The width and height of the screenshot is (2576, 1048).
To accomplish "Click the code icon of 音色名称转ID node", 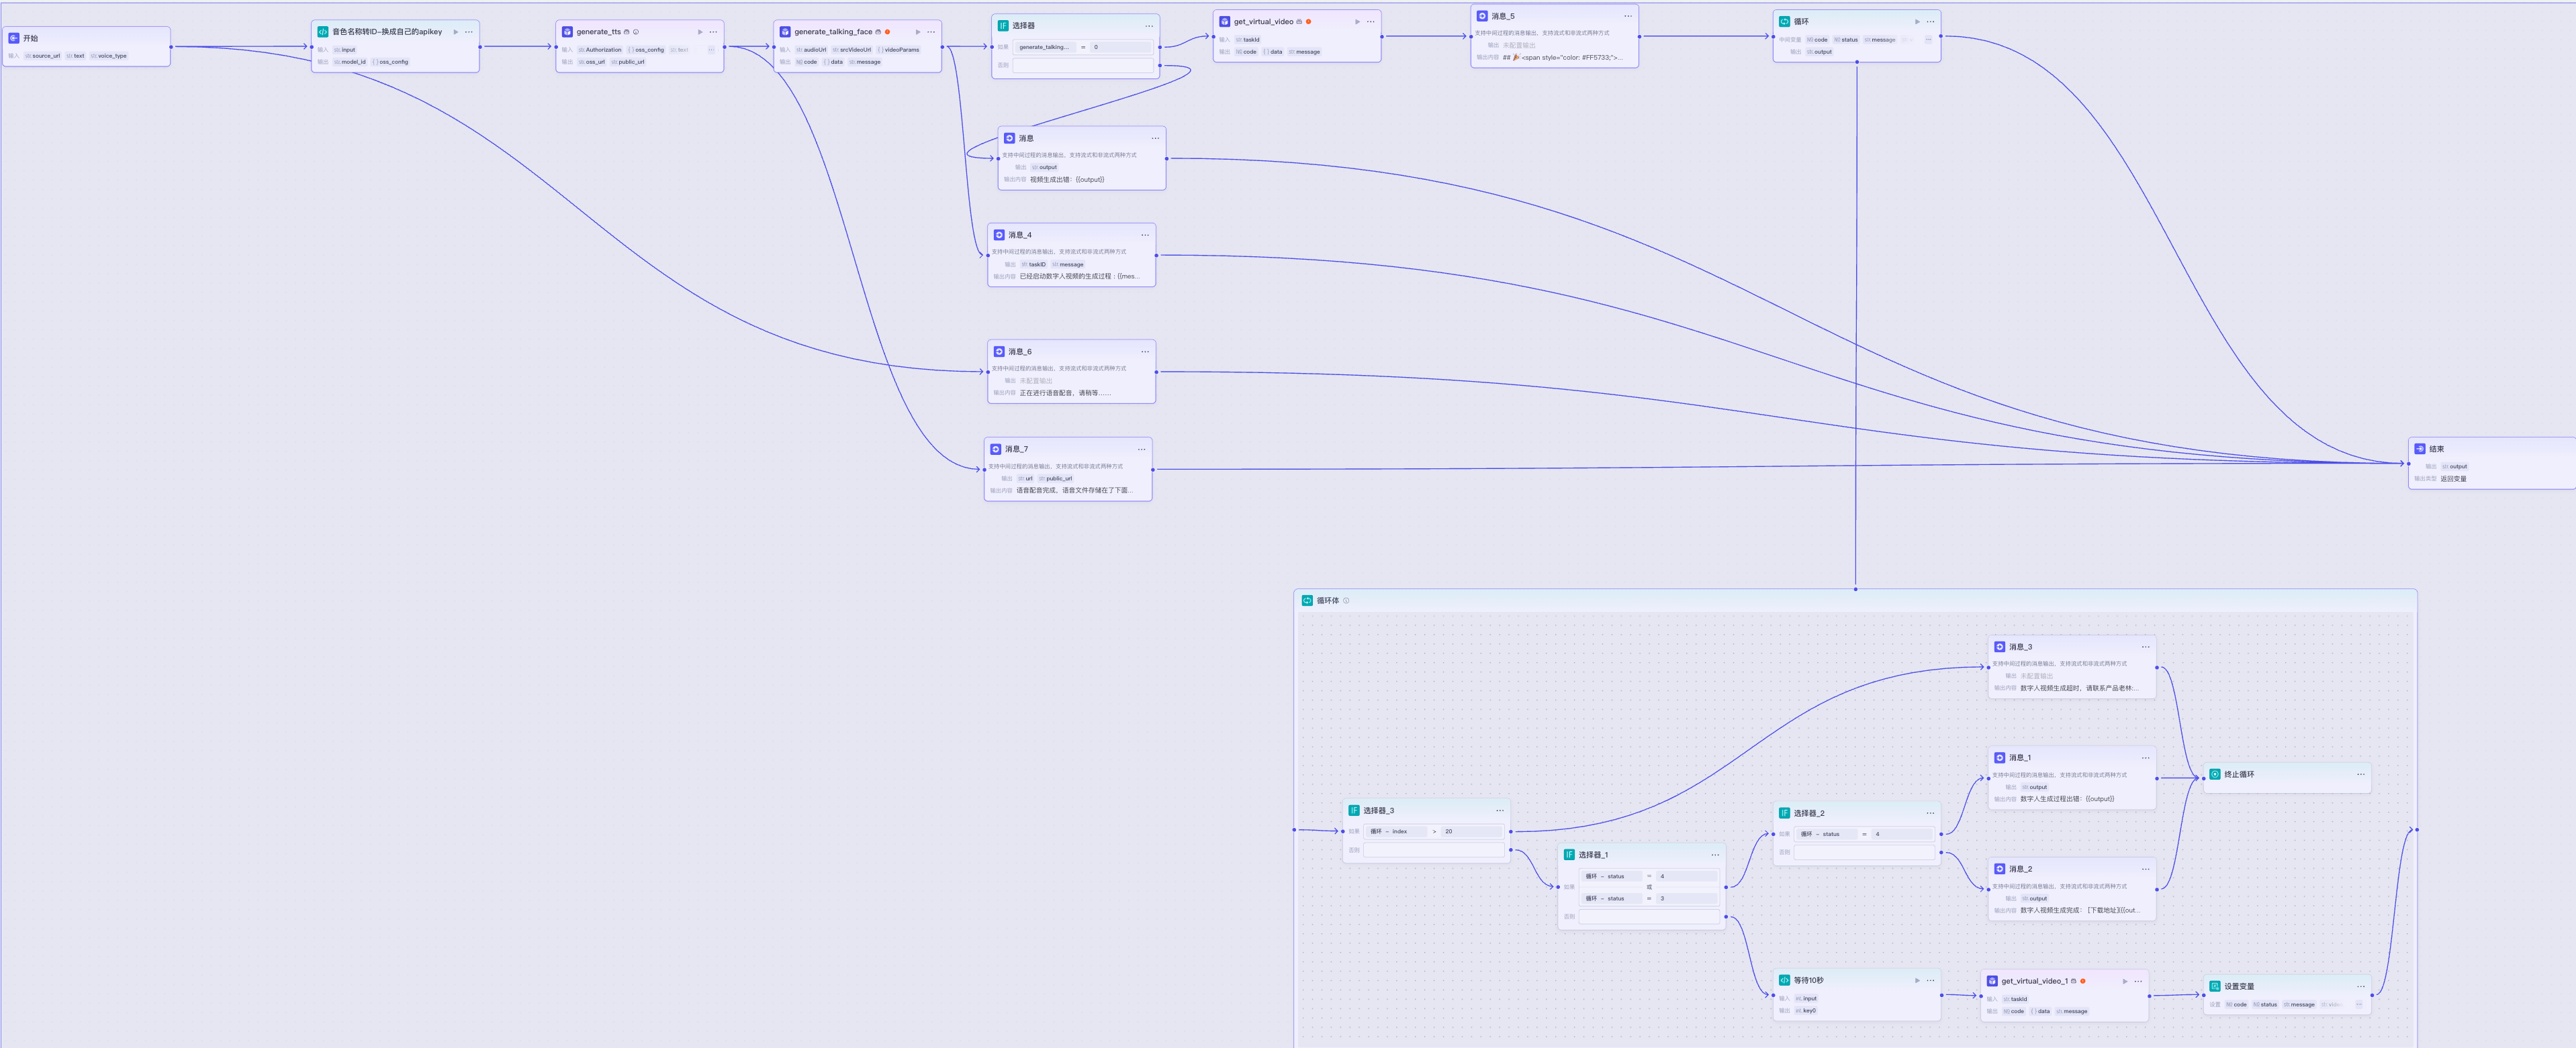I will pyautogui.click(x=323, y=32).
